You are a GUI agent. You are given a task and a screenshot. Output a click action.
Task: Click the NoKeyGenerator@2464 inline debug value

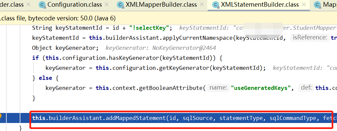[x=184, y=48]
